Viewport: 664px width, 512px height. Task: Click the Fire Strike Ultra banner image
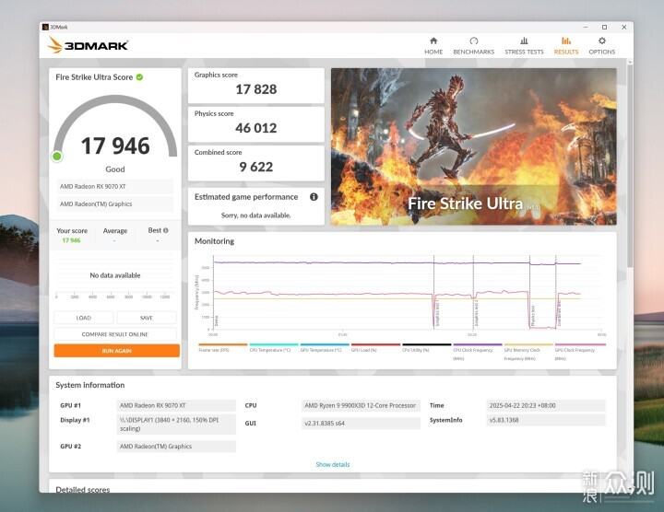(x=473, y=146)
